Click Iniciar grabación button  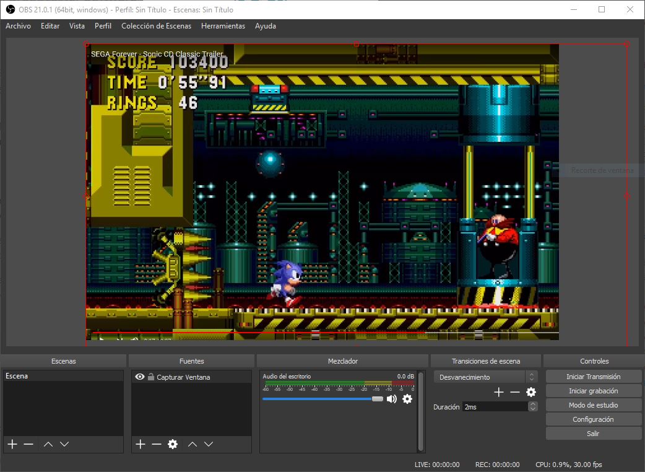pos(593,391)
